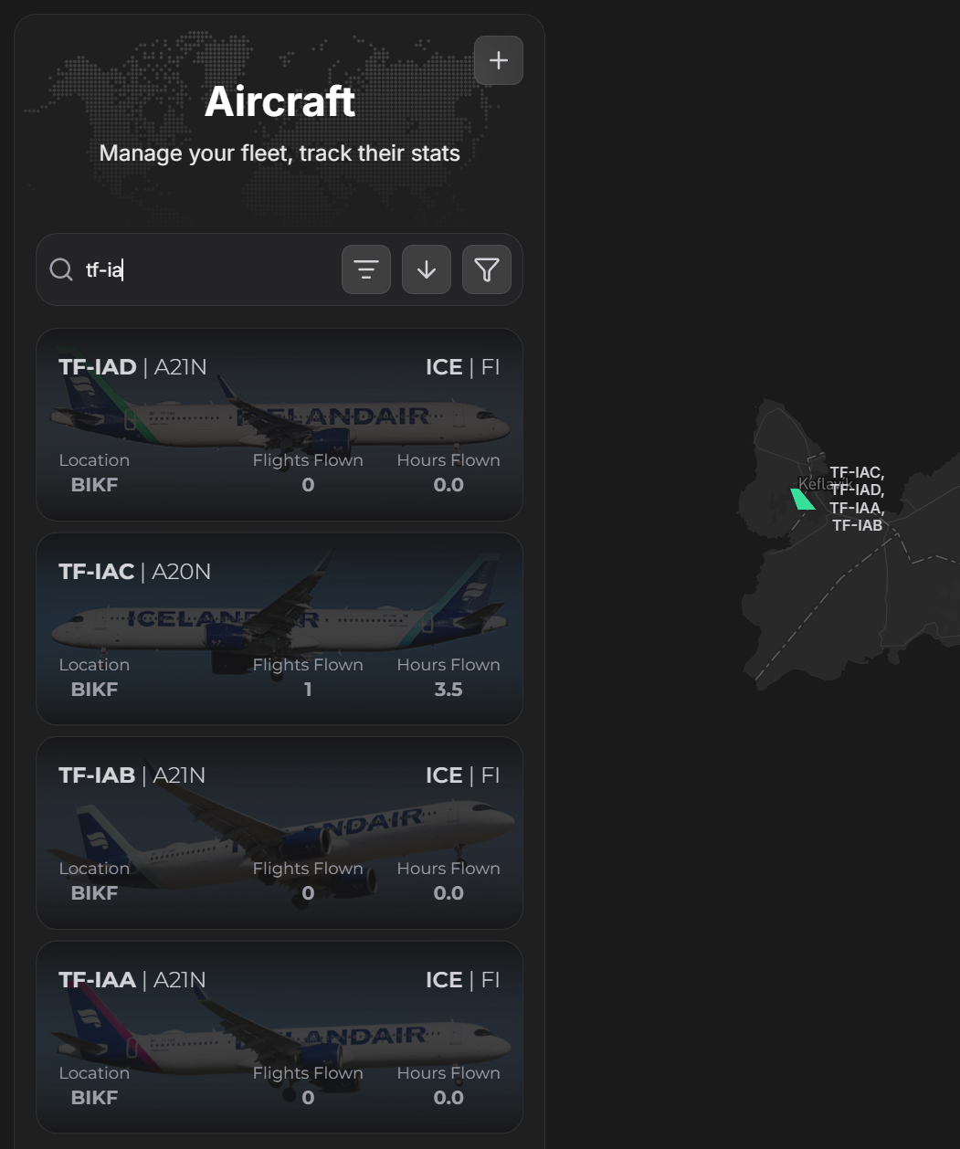Viewport: 960px width, 1149px height.
Task: Open the TF-IAA aircraft card
Action: [x=280, y=1038]
